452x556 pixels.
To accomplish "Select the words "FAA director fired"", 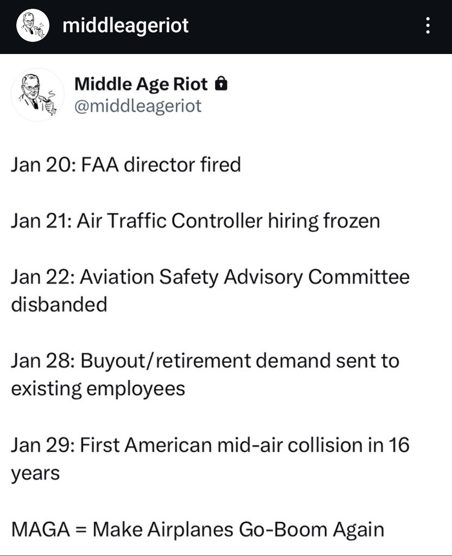I will pyautogui.click(x=161, y=165).
